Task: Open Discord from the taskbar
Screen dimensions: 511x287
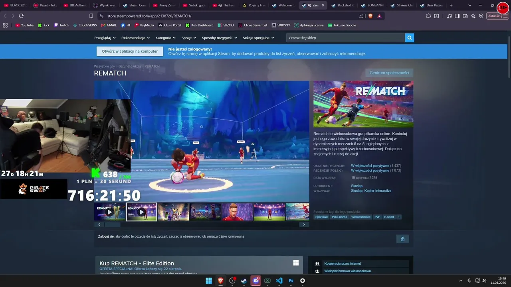Action: [256, 281]
